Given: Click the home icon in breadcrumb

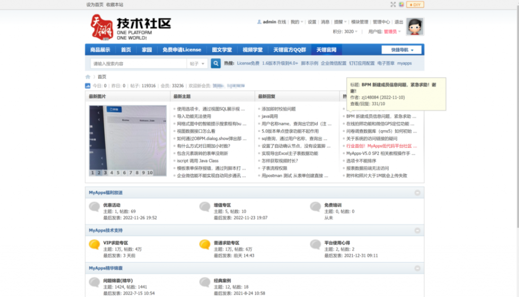Looking at the screenshot, I should (x=88, y=77).
